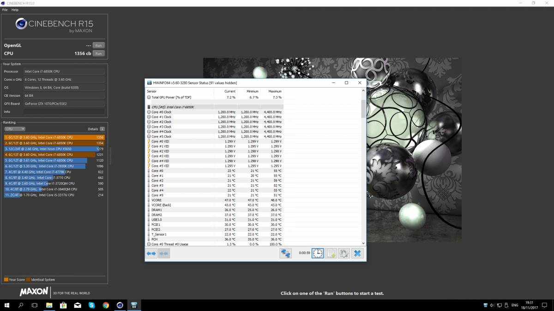The width and height of the screenshot is (554, 311).
Task: Click the blue X close-sensors icon in HWiNFO
Action: pos(357,253)
